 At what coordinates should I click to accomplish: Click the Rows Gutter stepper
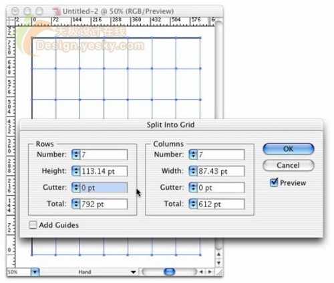75,188
